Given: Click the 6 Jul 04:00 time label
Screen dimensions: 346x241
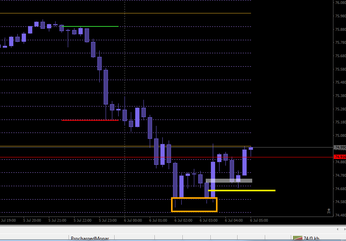Looking at the screenshot, I should point(234,220).
